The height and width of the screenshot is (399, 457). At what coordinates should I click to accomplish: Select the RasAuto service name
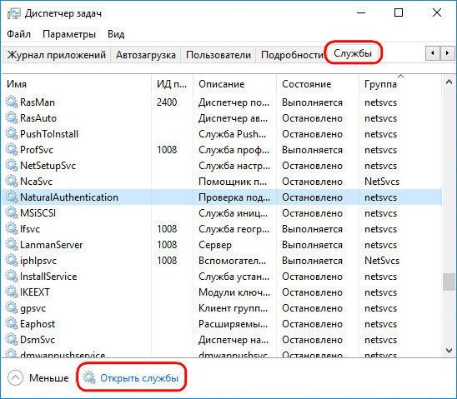(x=38, y=117)
